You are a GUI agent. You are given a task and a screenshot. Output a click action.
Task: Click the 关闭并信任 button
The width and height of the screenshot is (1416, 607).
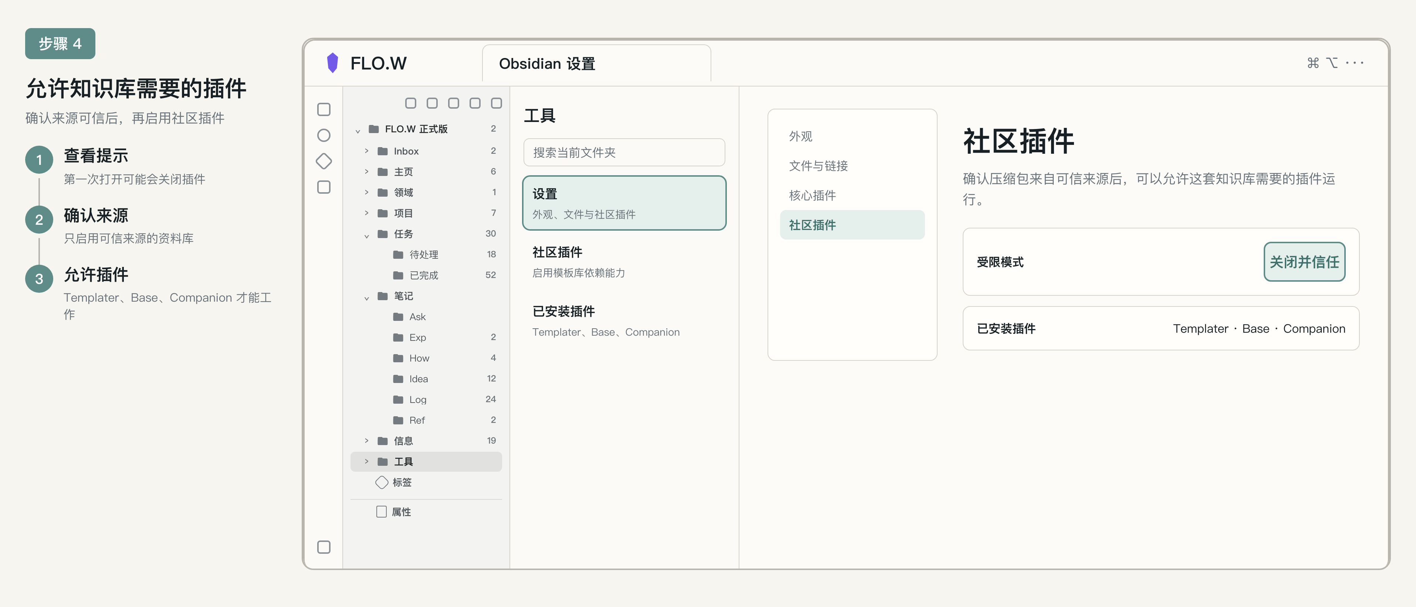(1304, 262)
